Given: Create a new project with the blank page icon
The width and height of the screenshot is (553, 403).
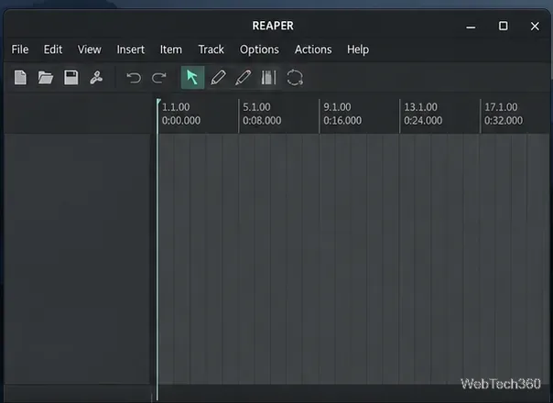Looking at the screenshot, I should tap(20, 78).
